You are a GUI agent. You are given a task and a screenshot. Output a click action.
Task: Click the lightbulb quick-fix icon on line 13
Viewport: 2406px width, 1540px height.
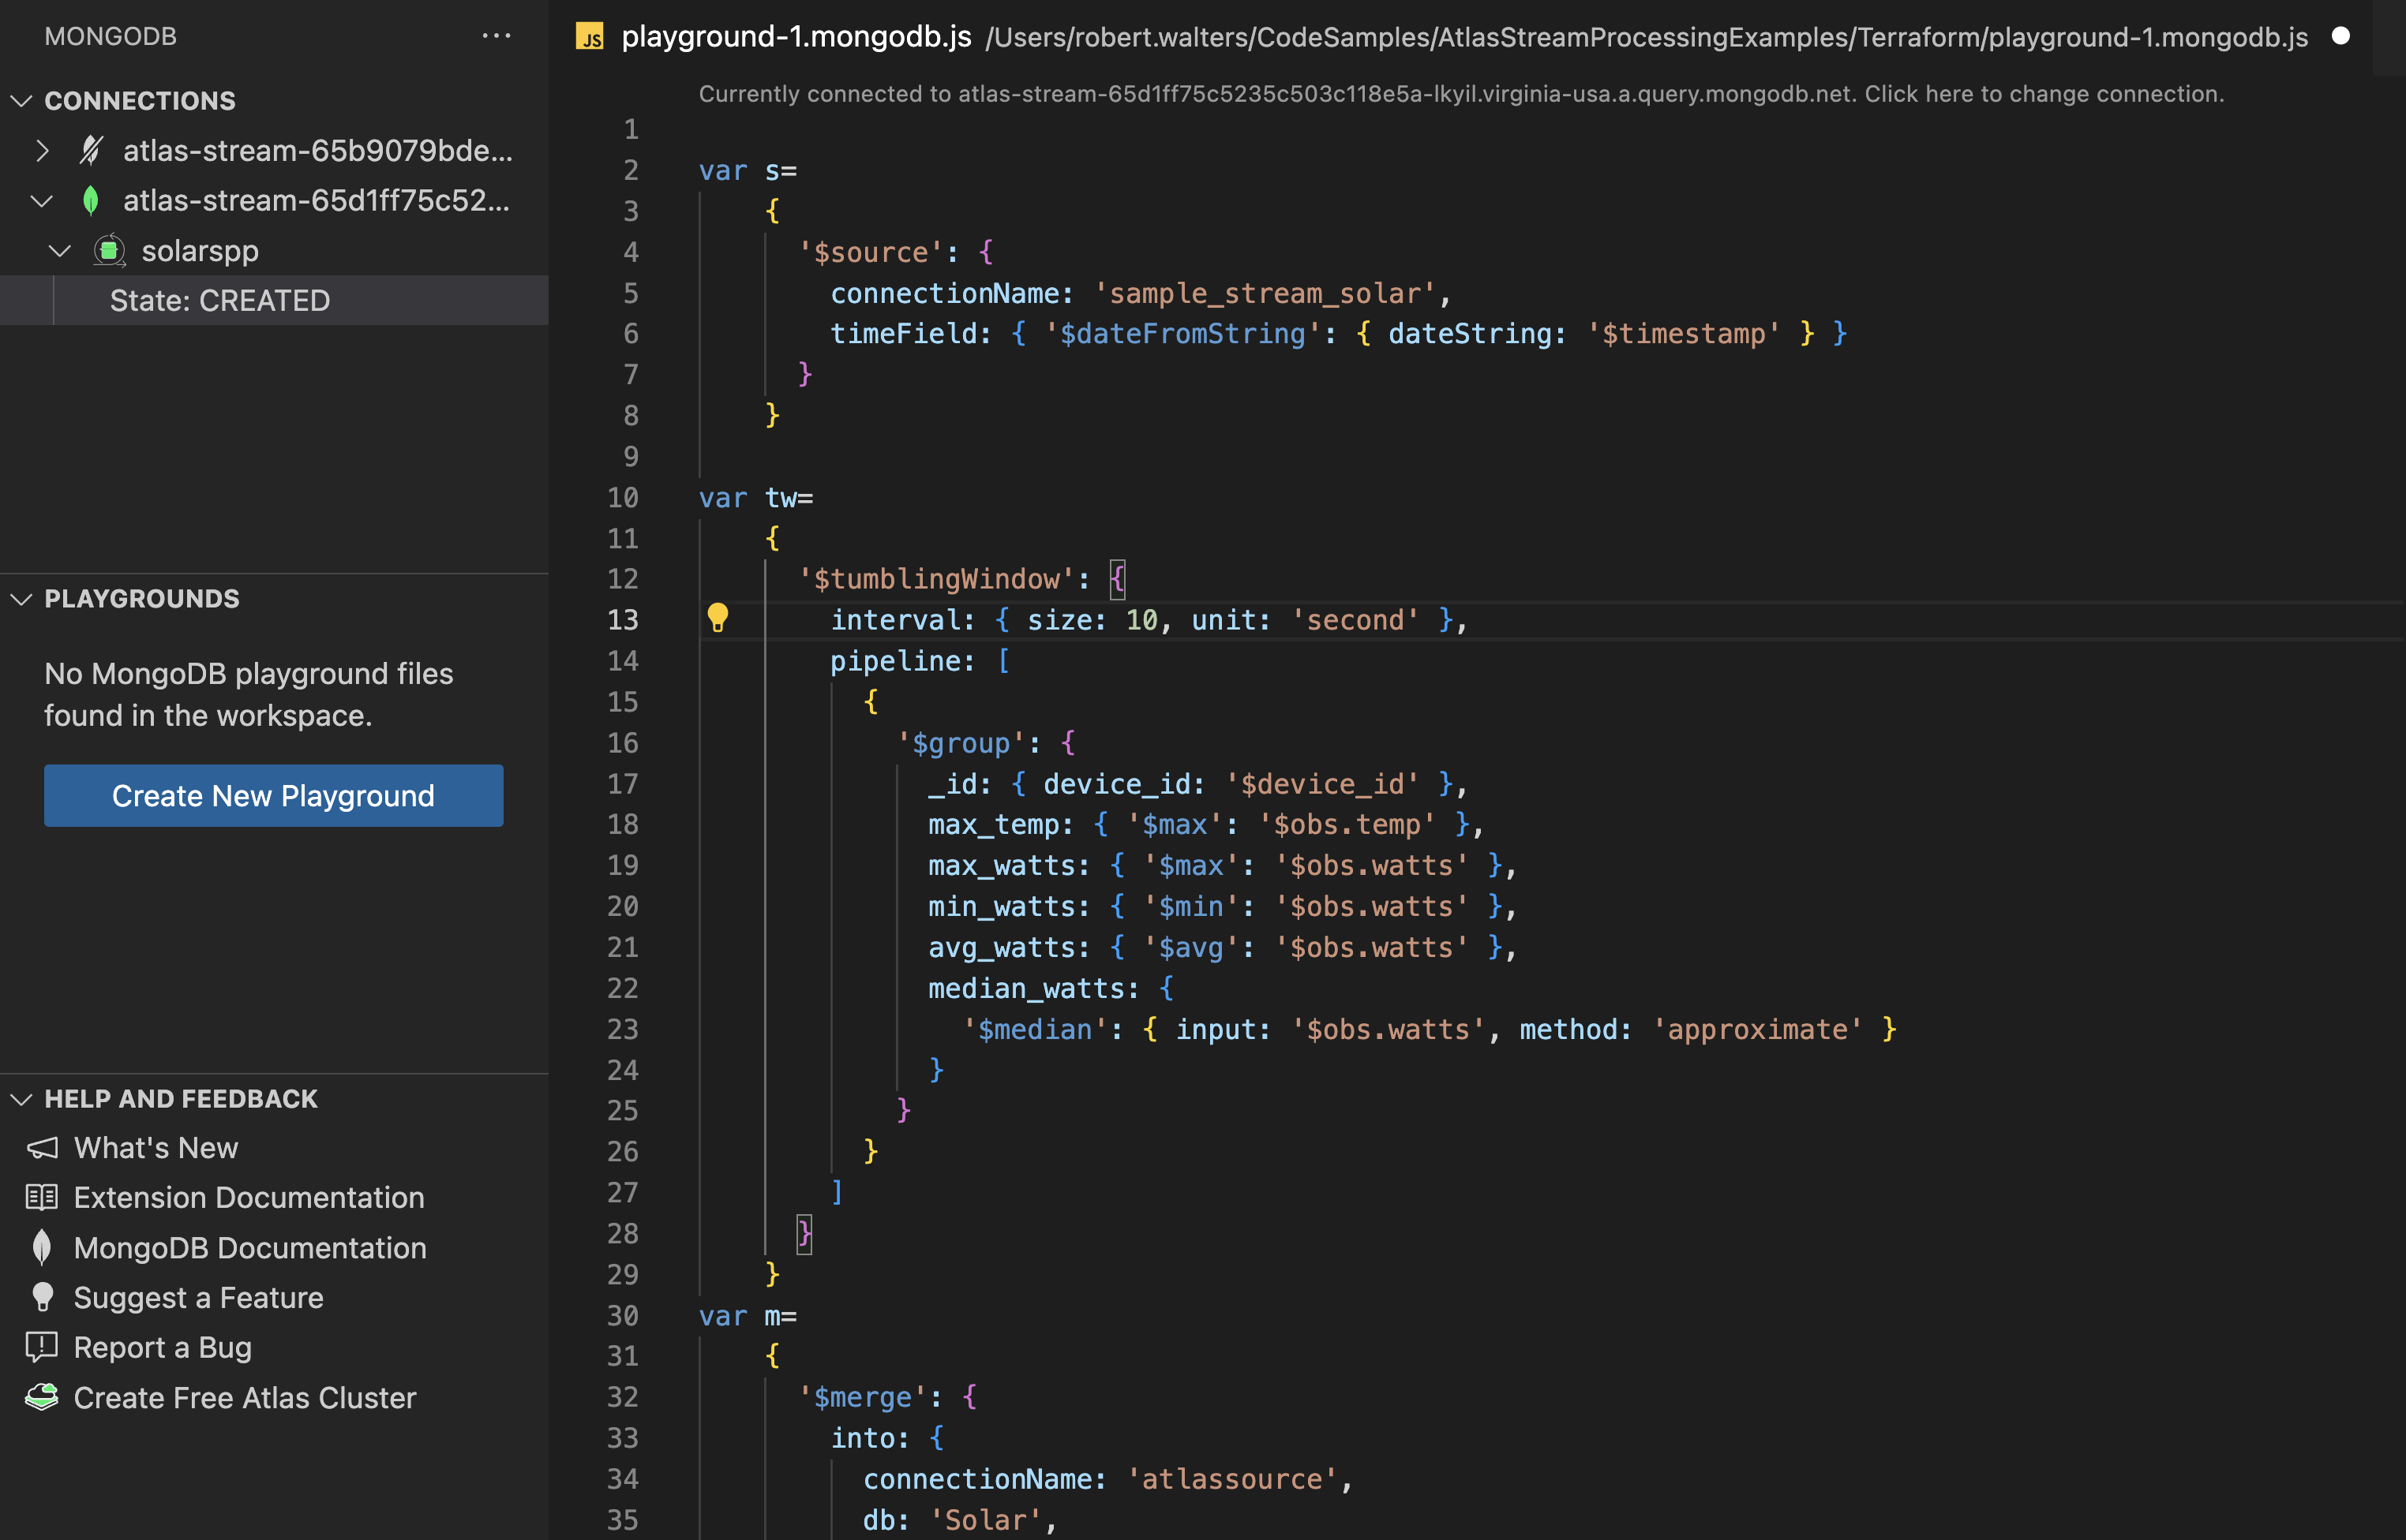click(718, 618)
